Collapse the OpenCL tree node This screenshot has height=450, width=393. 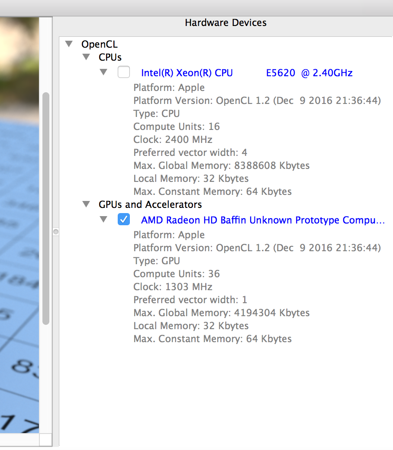pyautogui.click(x=69, y=44)
